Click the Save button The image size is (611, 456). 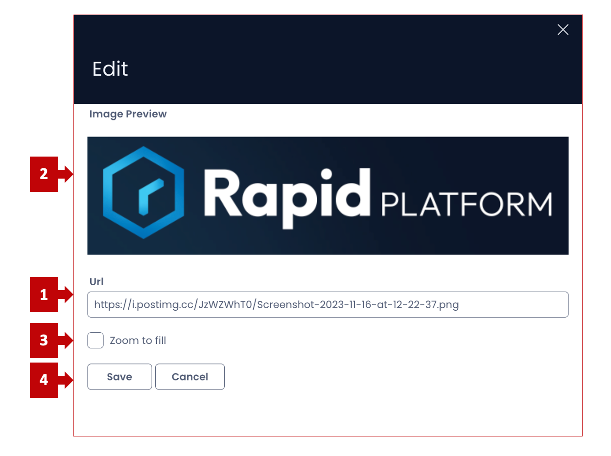click(x=119, y=377)
